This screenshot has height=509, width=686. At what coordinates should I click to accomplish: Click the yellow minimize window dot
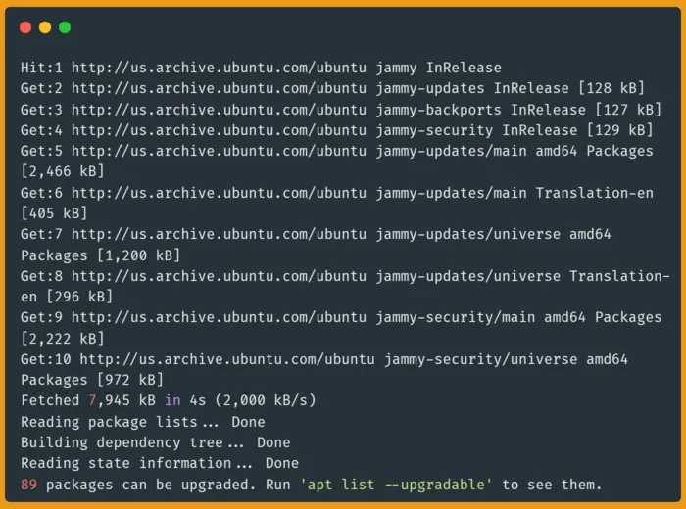click(x=45, y=27)
